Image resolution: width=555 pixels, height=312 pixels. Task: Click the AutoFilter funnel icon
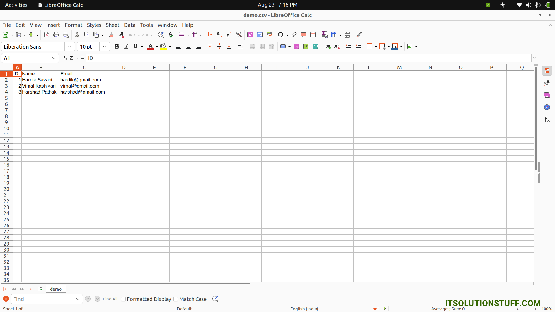point(239,35)
